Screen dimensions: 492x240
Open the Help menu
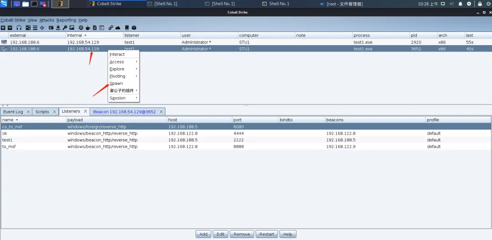coord(83,20)
